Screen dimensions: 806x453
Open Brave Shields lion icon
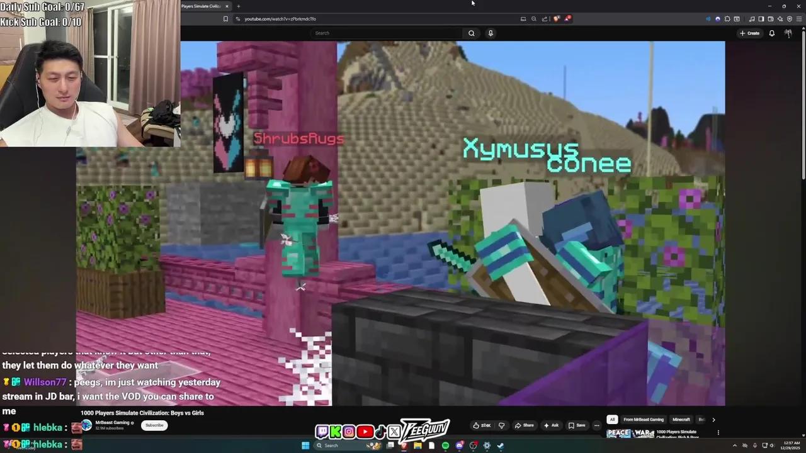(x=556, y=19)
